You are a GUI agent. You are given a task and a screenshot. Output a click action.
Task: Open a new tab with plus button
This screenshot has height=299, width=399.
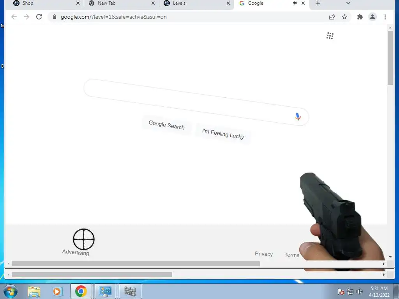(318, 3)
